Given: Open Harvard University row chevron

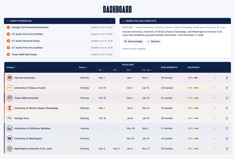Looking at the screenshot, I should point(215,78).
